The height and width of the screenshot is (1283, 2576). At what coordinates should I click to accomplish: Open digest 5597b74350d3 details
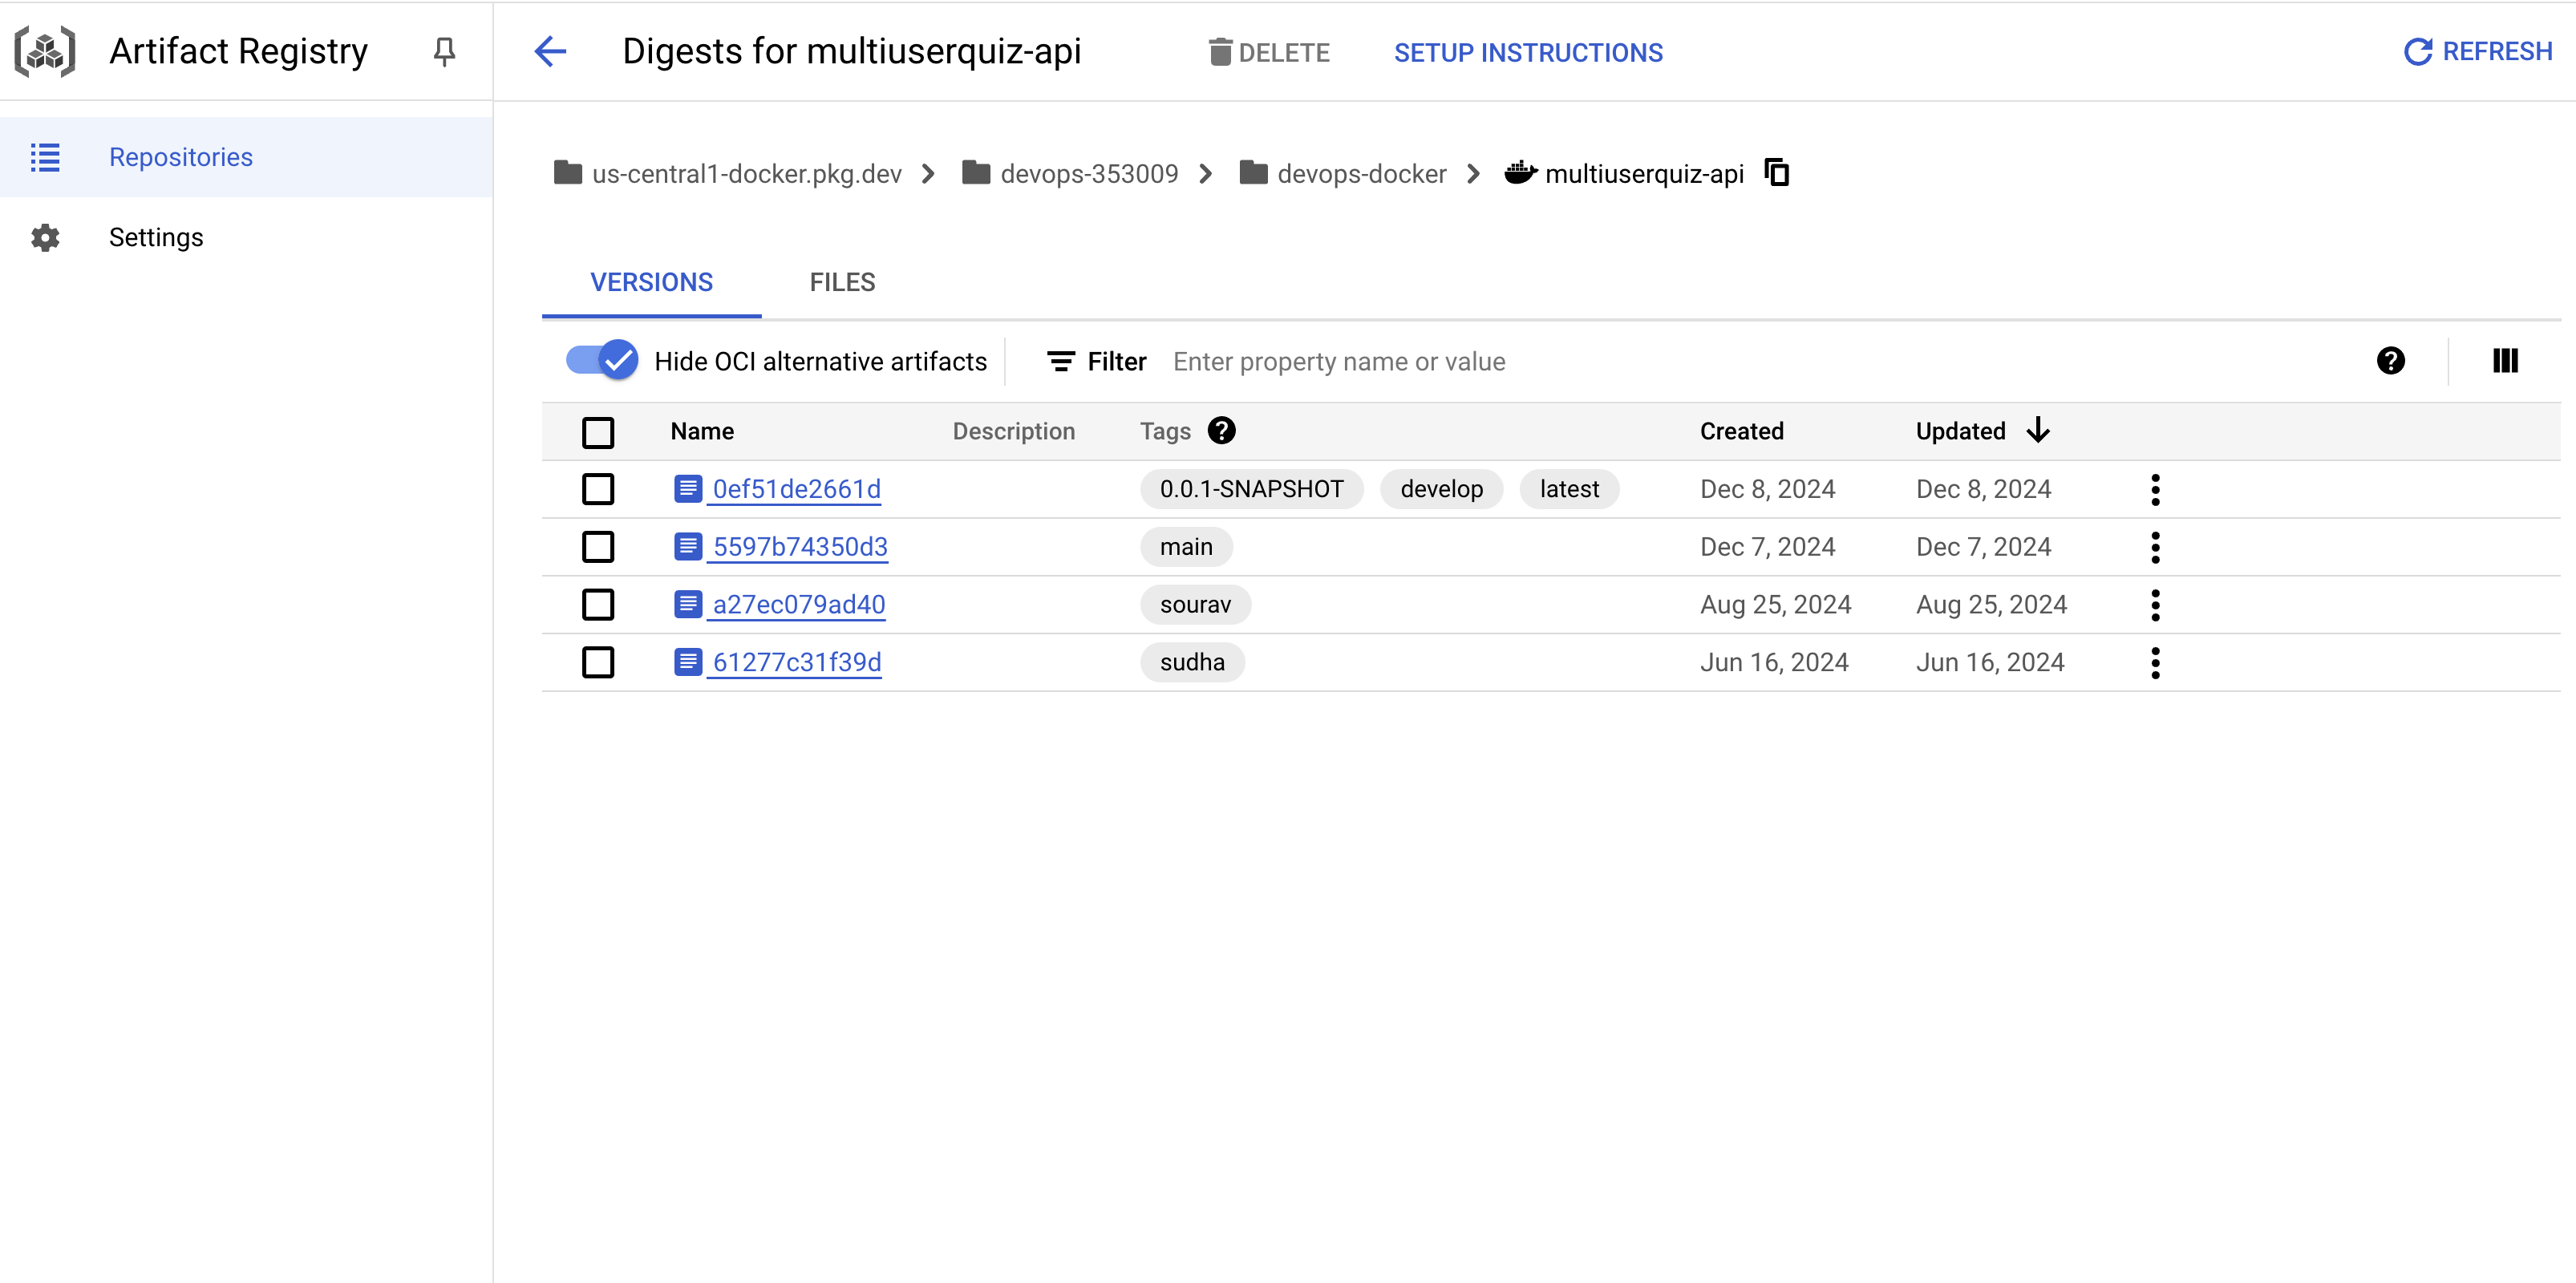[799, 546]
